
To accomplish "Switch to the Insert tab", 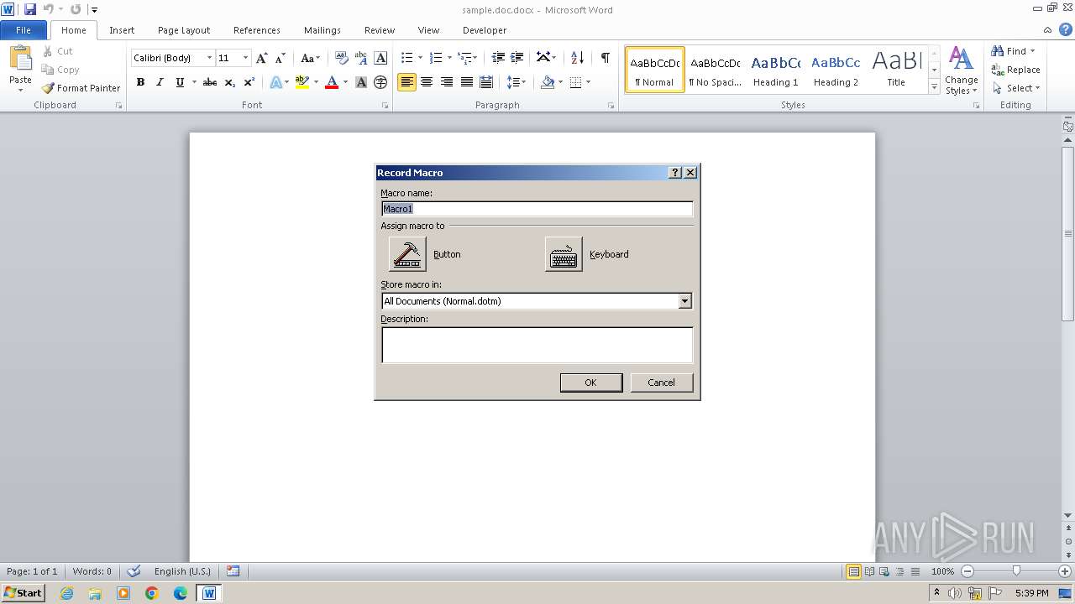I will click(x=122, y=30).
